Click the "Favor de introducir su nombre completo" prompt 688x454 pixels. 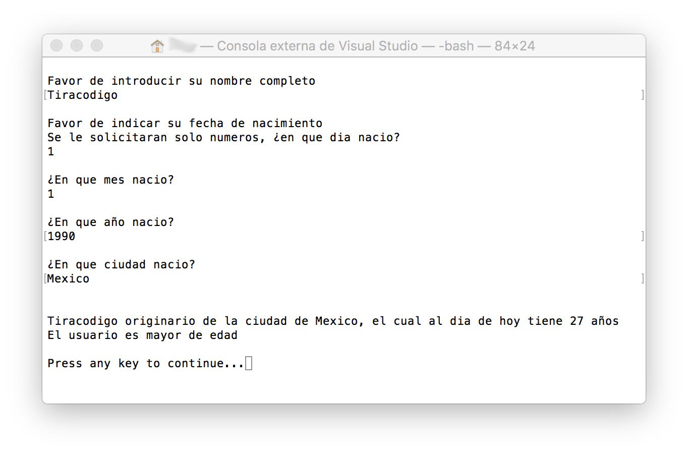[181, 81]
